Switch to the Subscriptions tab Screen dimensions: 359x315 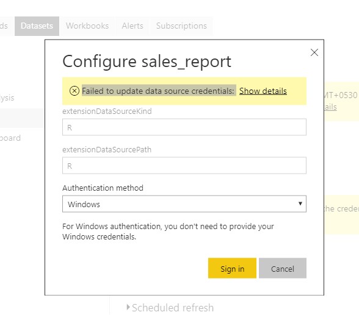(181, 26)
